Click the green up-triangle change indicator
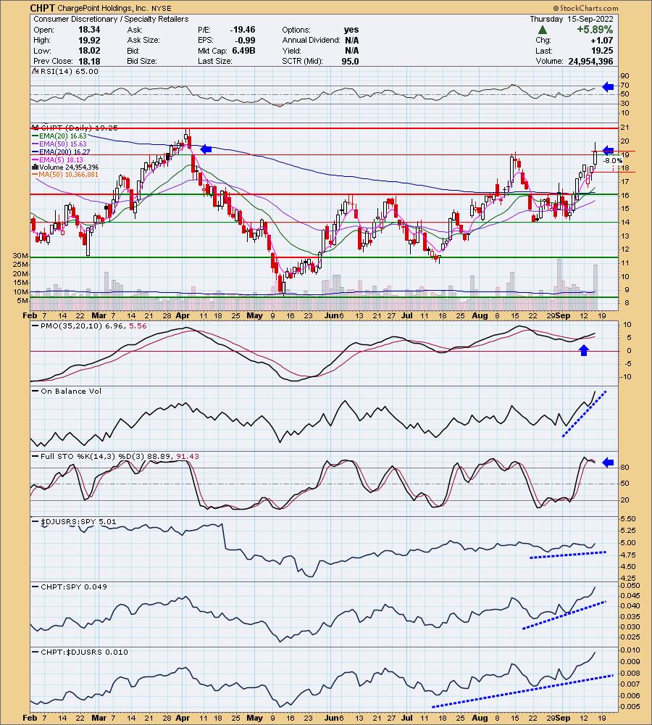The width and height of the screenshot is (652, 725). [x=543, y=30]
